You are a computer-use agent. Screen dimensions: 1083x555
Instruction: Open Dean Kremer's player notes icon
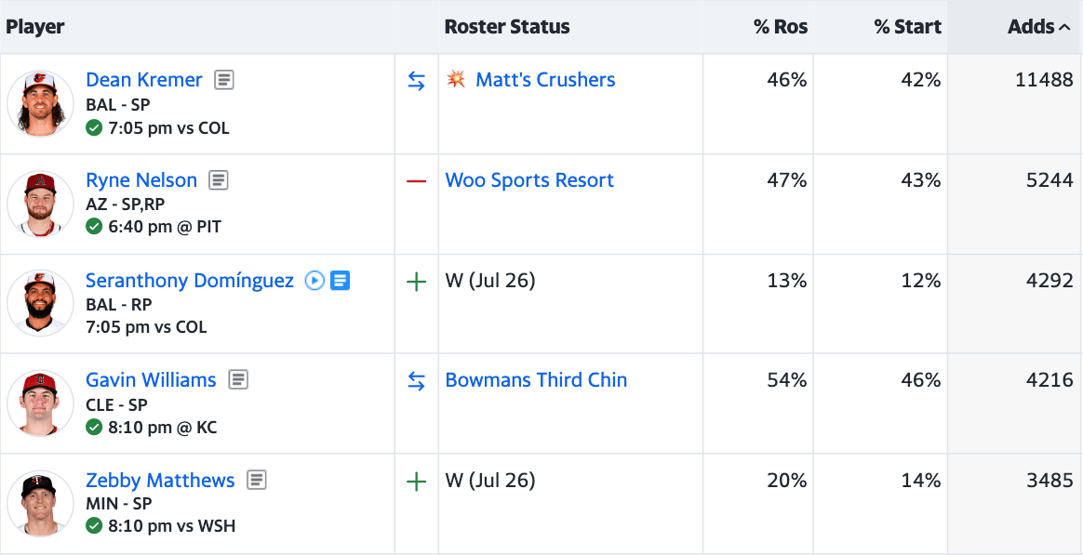pyautogui.click(x=223, y=80)
